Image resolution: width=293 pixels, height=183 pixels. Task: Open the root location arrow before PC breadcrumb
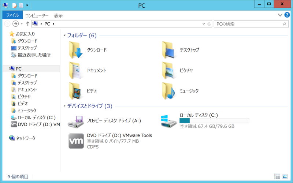pyautogui.click(x=41, y=24)
